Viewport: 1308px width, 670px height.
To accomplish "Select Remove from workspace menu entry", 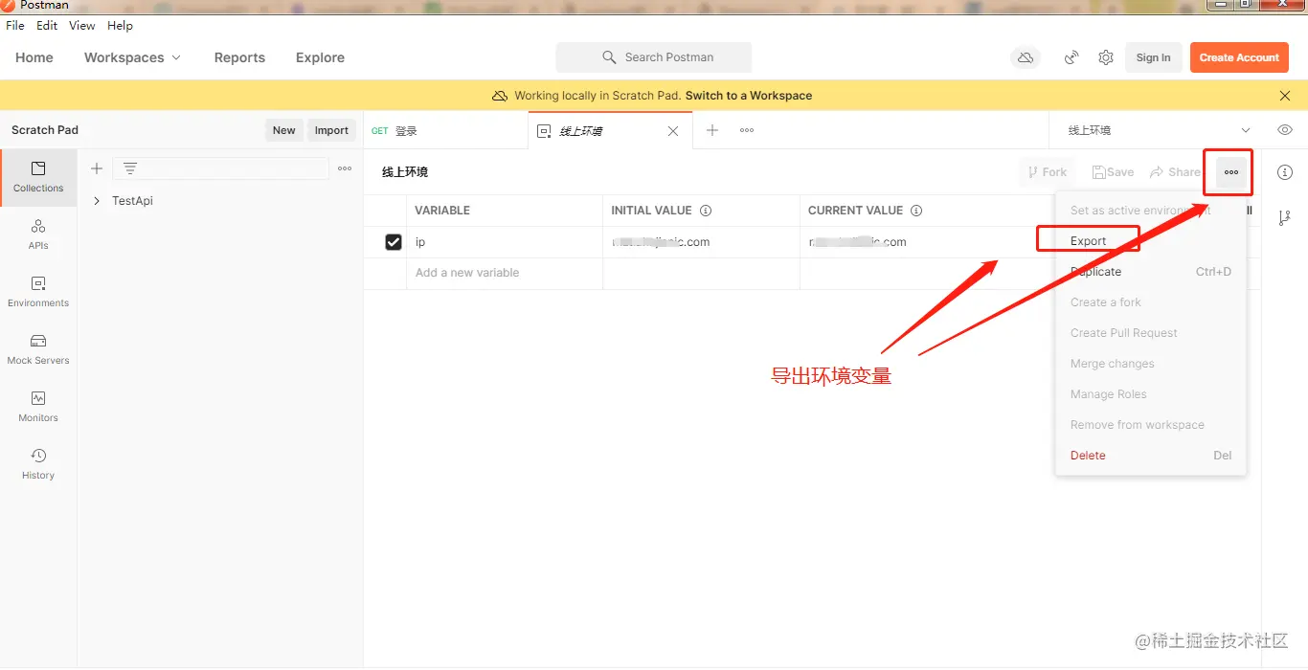I will [1150, 425].
